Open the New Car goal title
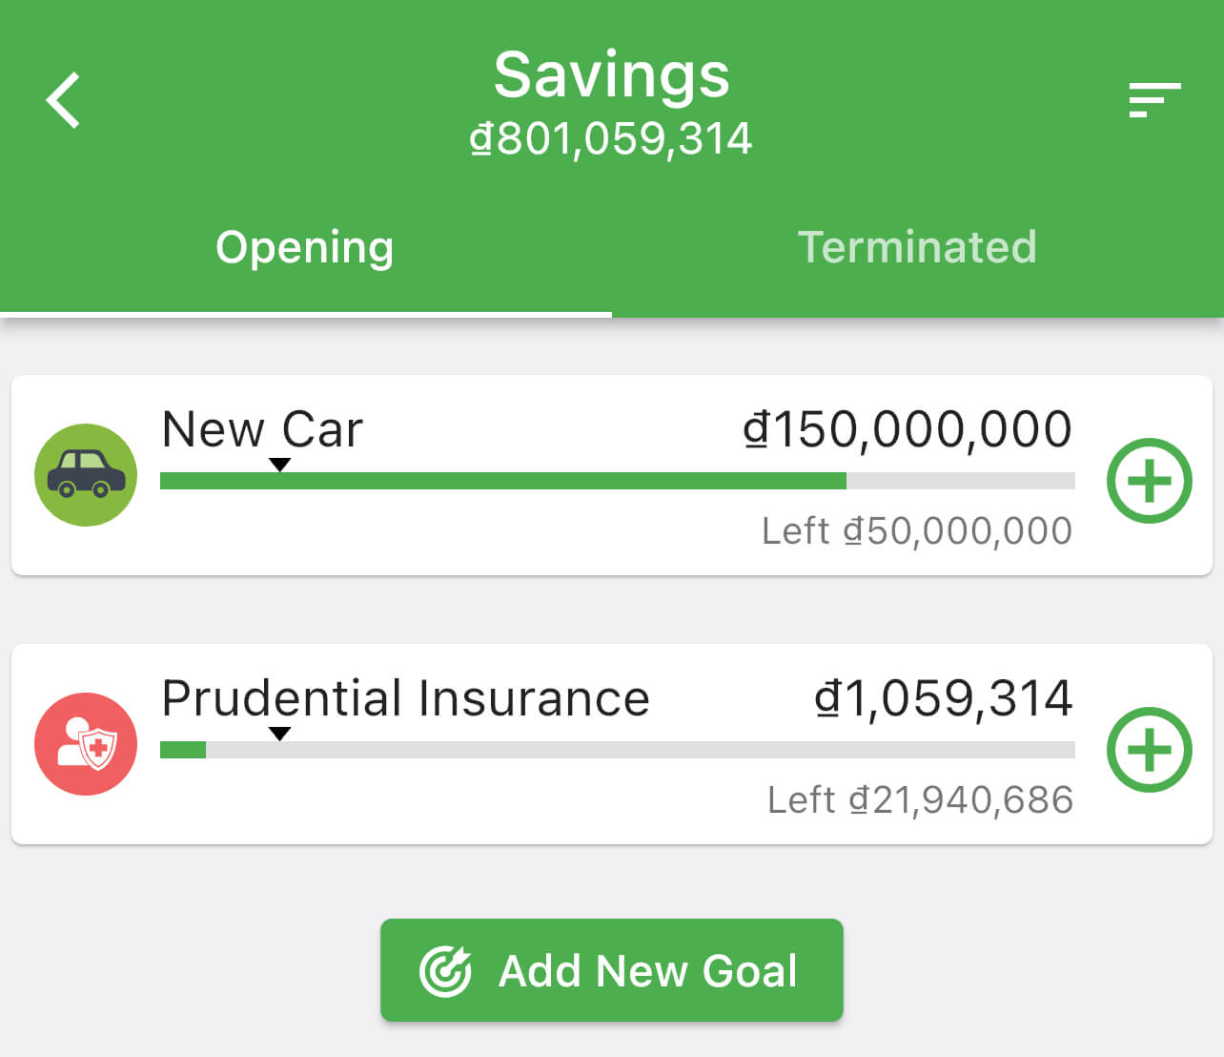 coord(262,429)
